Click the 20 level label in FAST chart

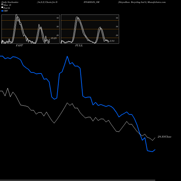(x=58, y=35)
